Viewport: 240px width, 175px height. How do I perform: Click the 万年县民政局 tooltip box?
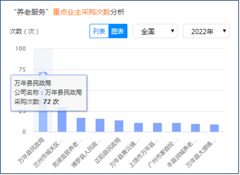(x=49, y=92)
